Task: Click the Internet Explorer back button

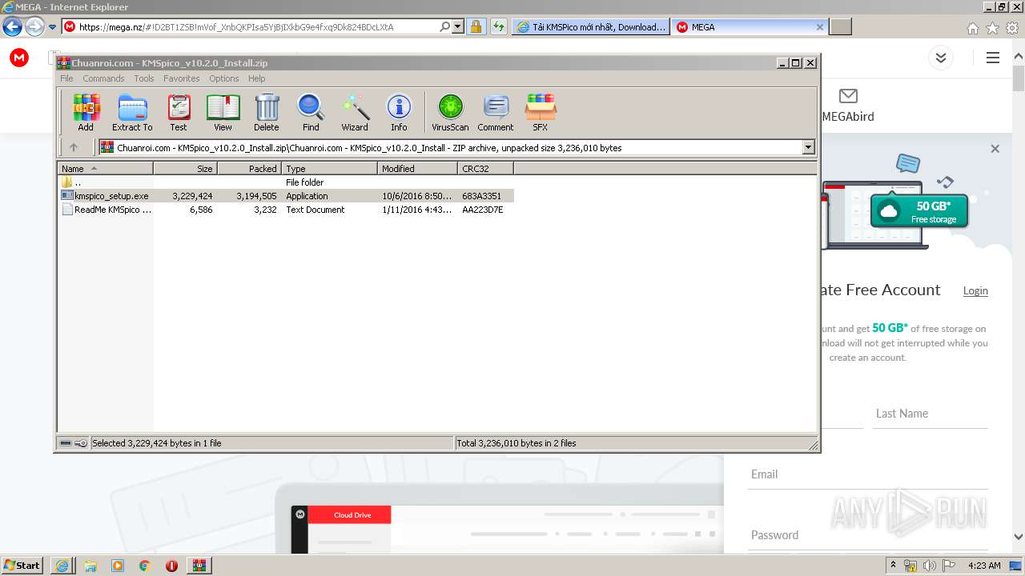Action: (x=12, y=27)
